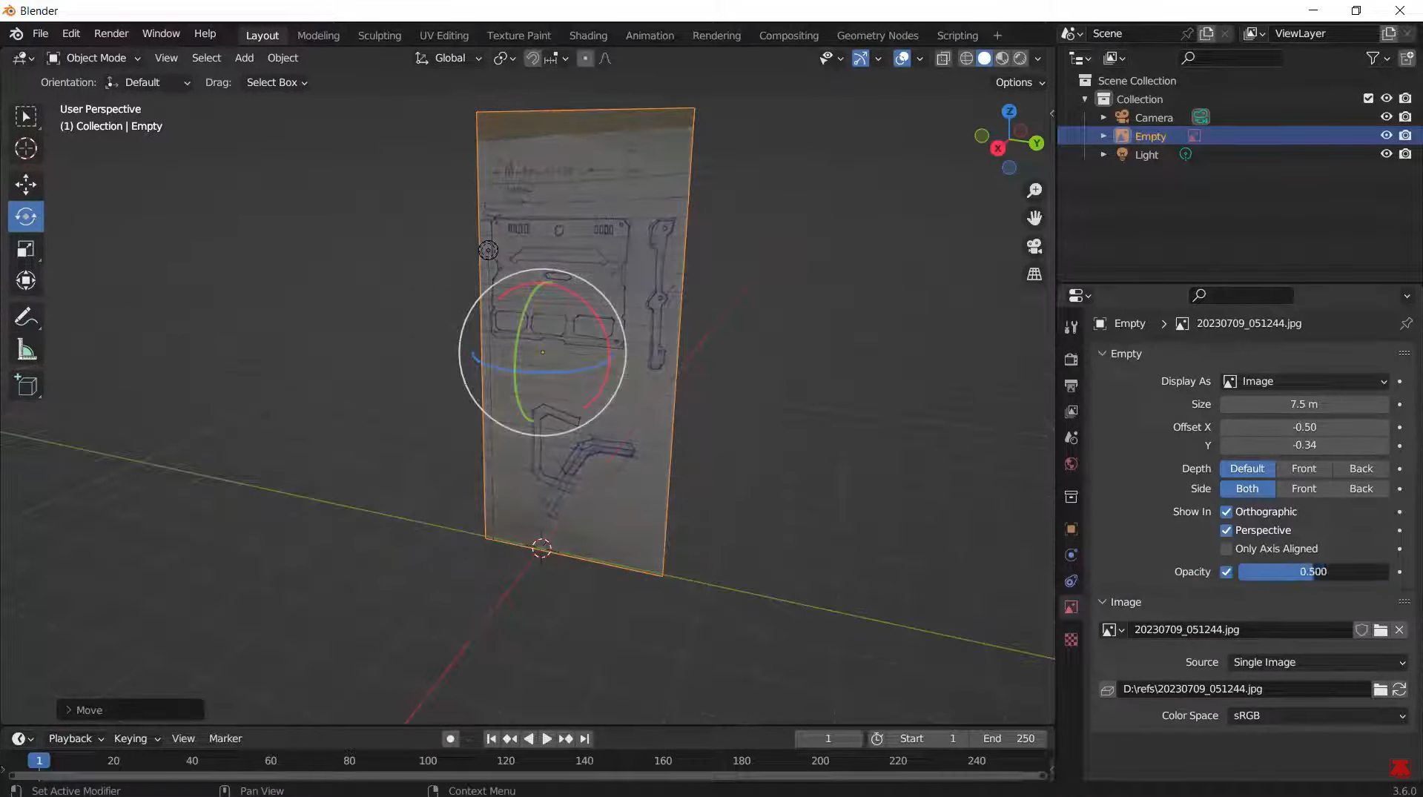This screenshot has height=797, width=1423.
Task: Toggle the Perspective checkbox
Action: point(1226,530)
